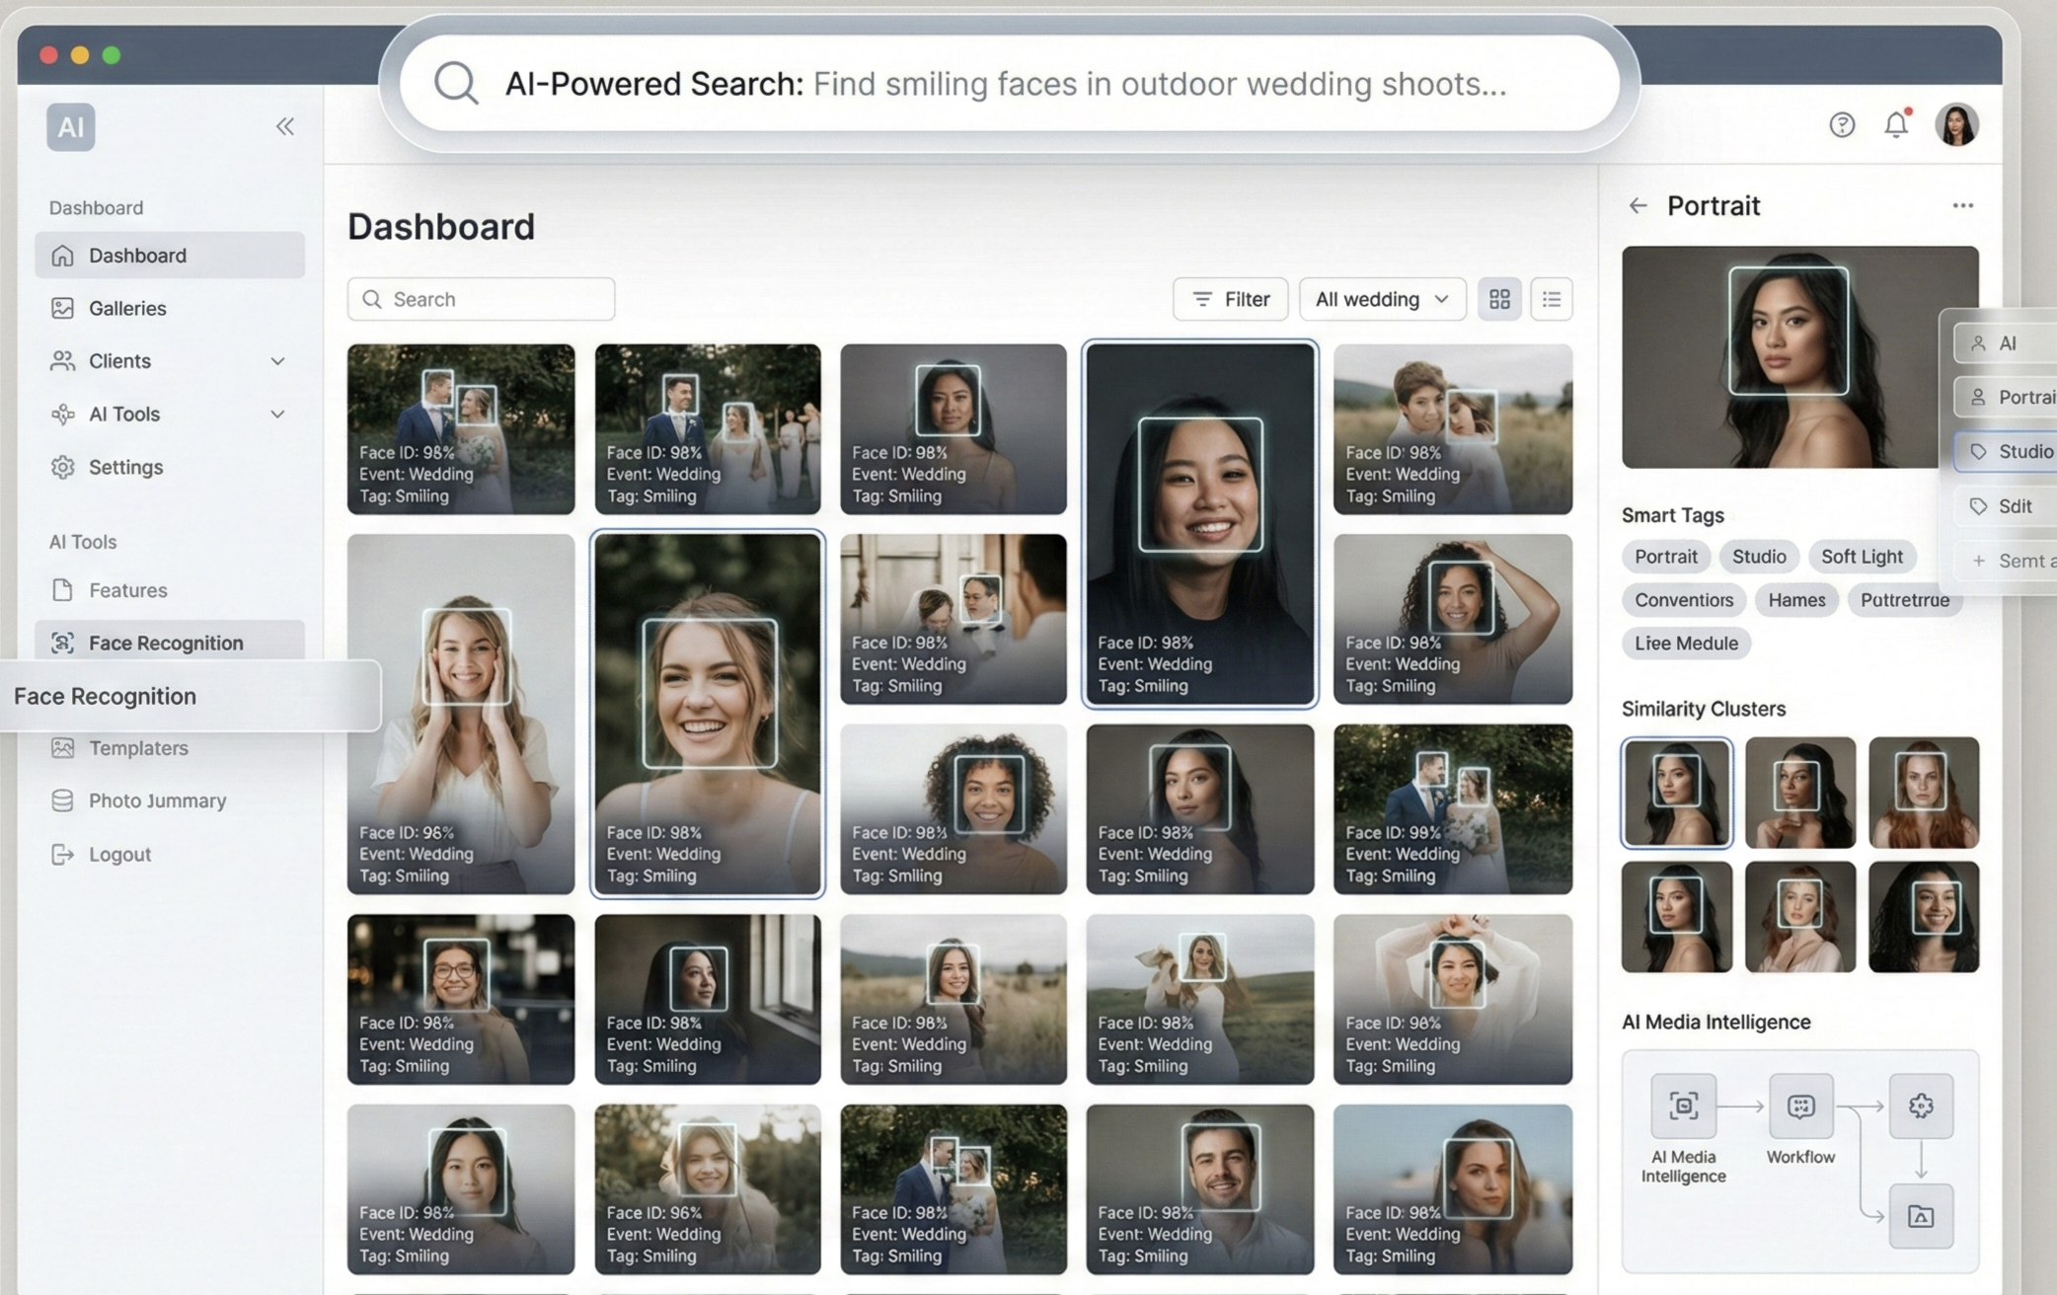Open Templaters in the sidebar
This screenshot has height=1295, width=2057.
coord(170,748)
